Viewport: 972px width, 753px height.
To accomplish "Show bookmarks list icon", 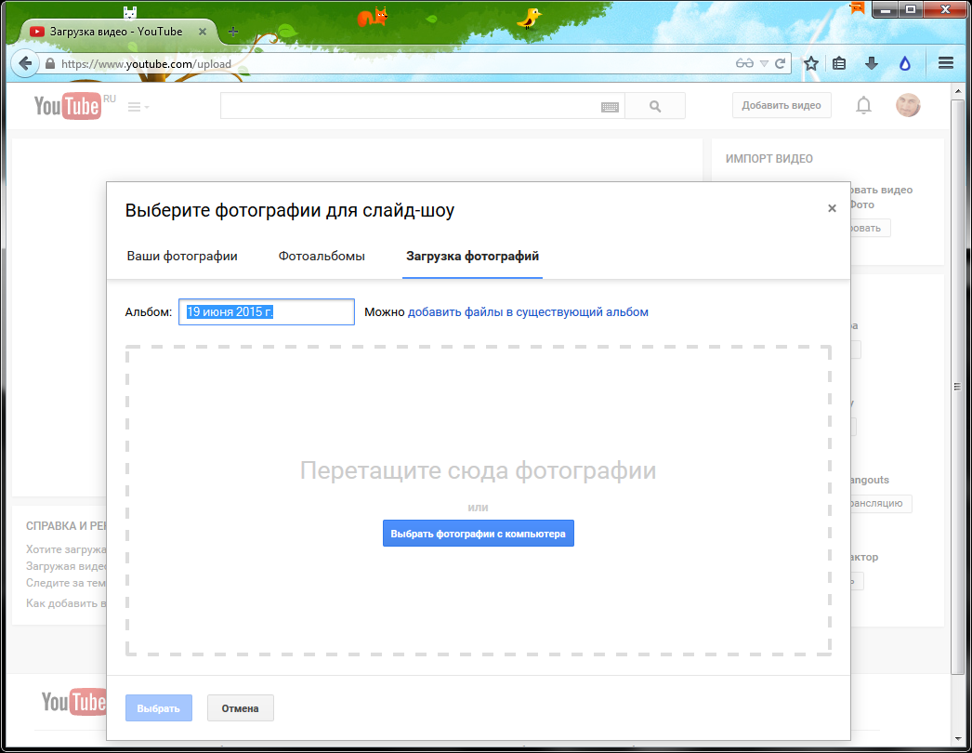I will [839, 63].
